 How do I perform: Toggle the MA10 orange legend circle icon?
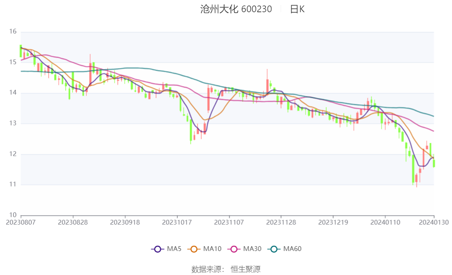click(x=194, y=249)
